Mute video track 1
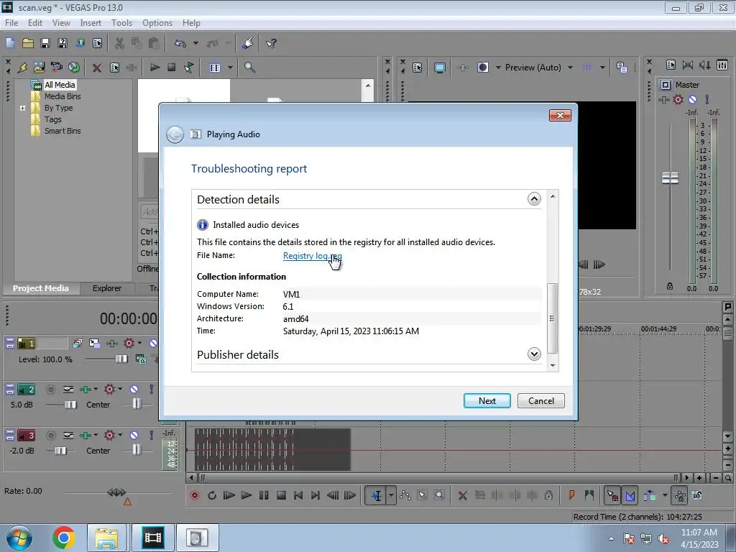This screenshot has height=552, width=736. [153, 344]
